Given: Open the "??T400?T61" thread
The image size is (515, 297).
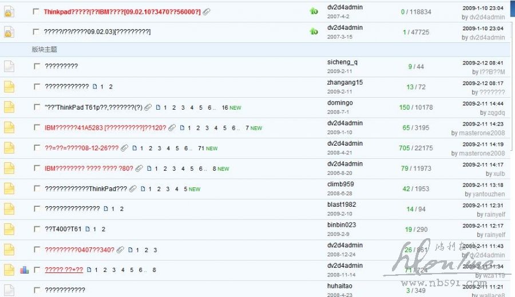Looking at the screenshot, I should tap(63, 229).
